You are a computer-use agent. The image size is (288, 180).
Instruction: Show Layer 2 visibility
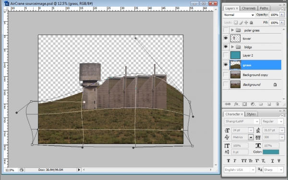tap(226, 55)
